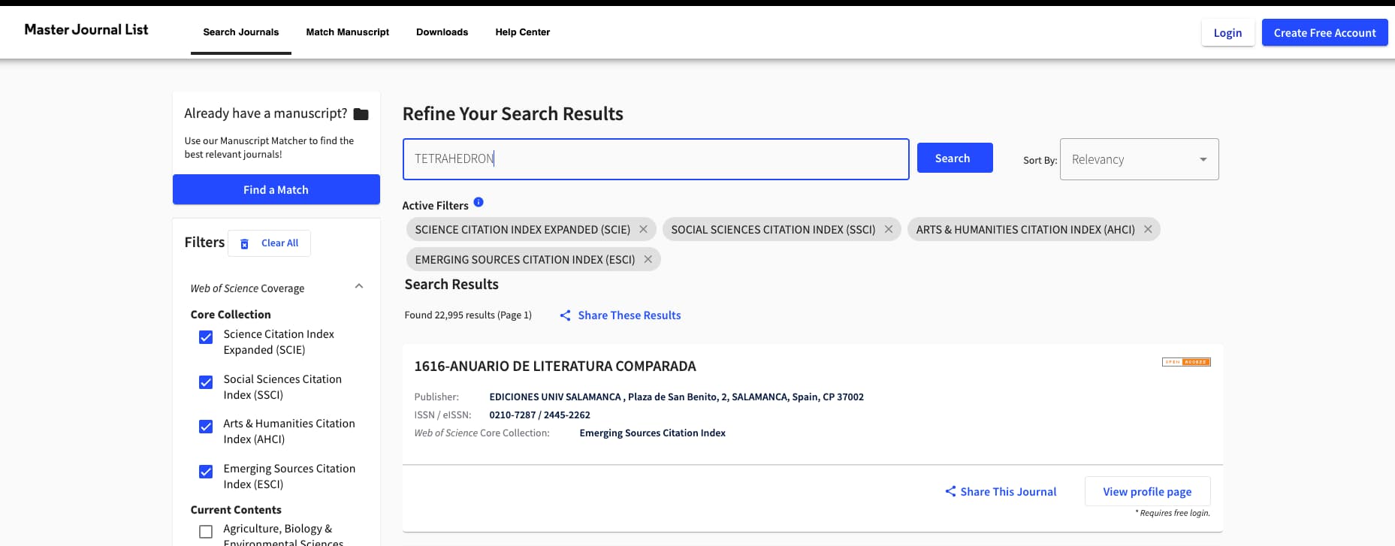Remove the SCIE active filter chip
This screenshot has height=546, width=1395.
(x=643, y=229)
